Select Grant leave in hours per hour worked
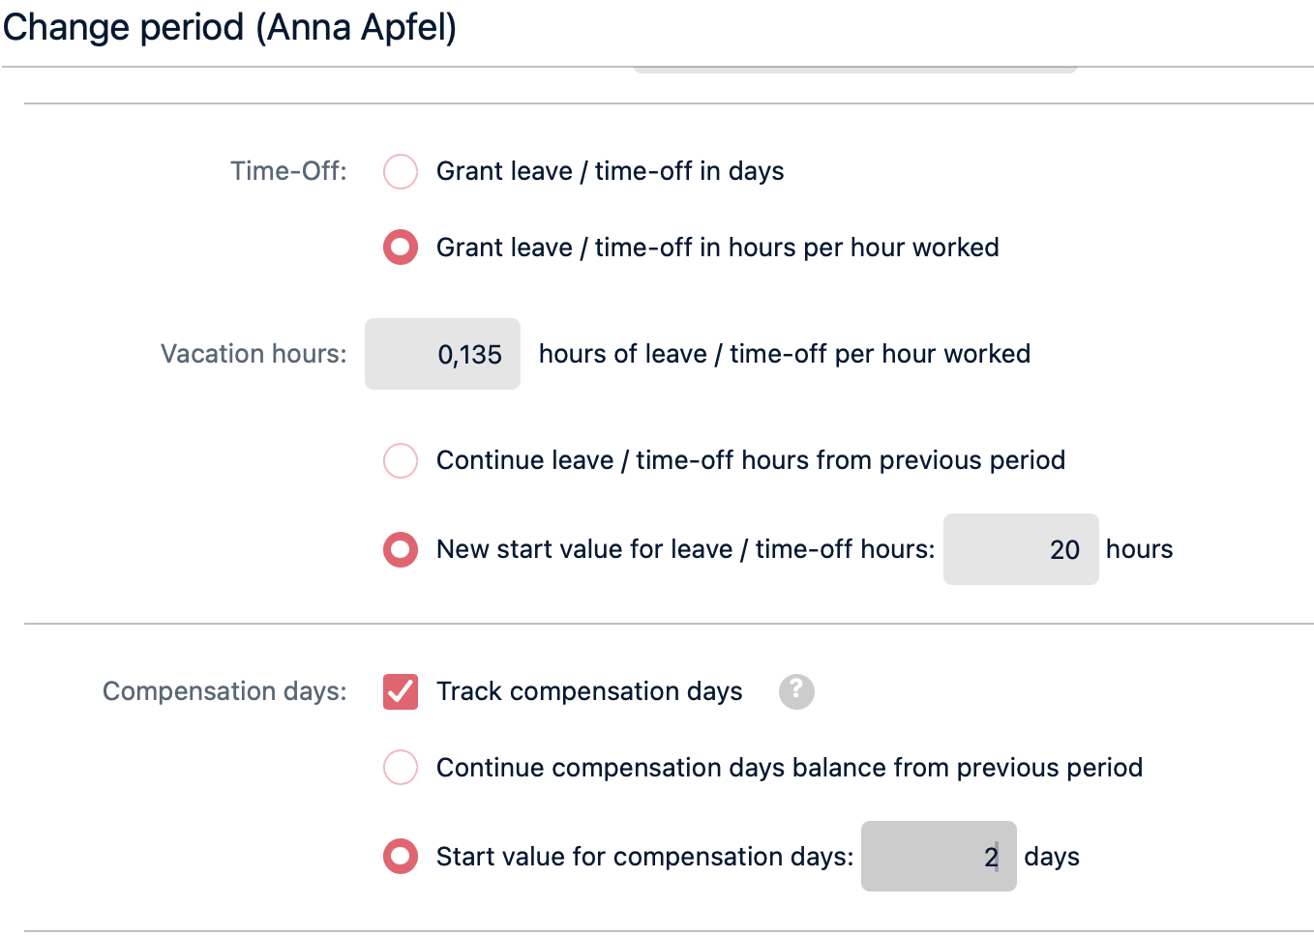 coord(401,248)
